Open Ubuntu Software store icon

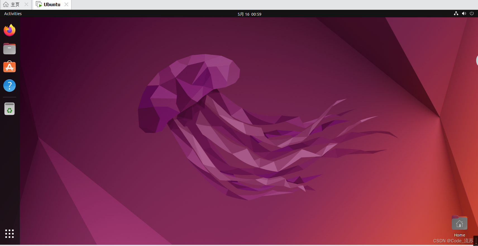pyautogui.click(x=9, y=67)
